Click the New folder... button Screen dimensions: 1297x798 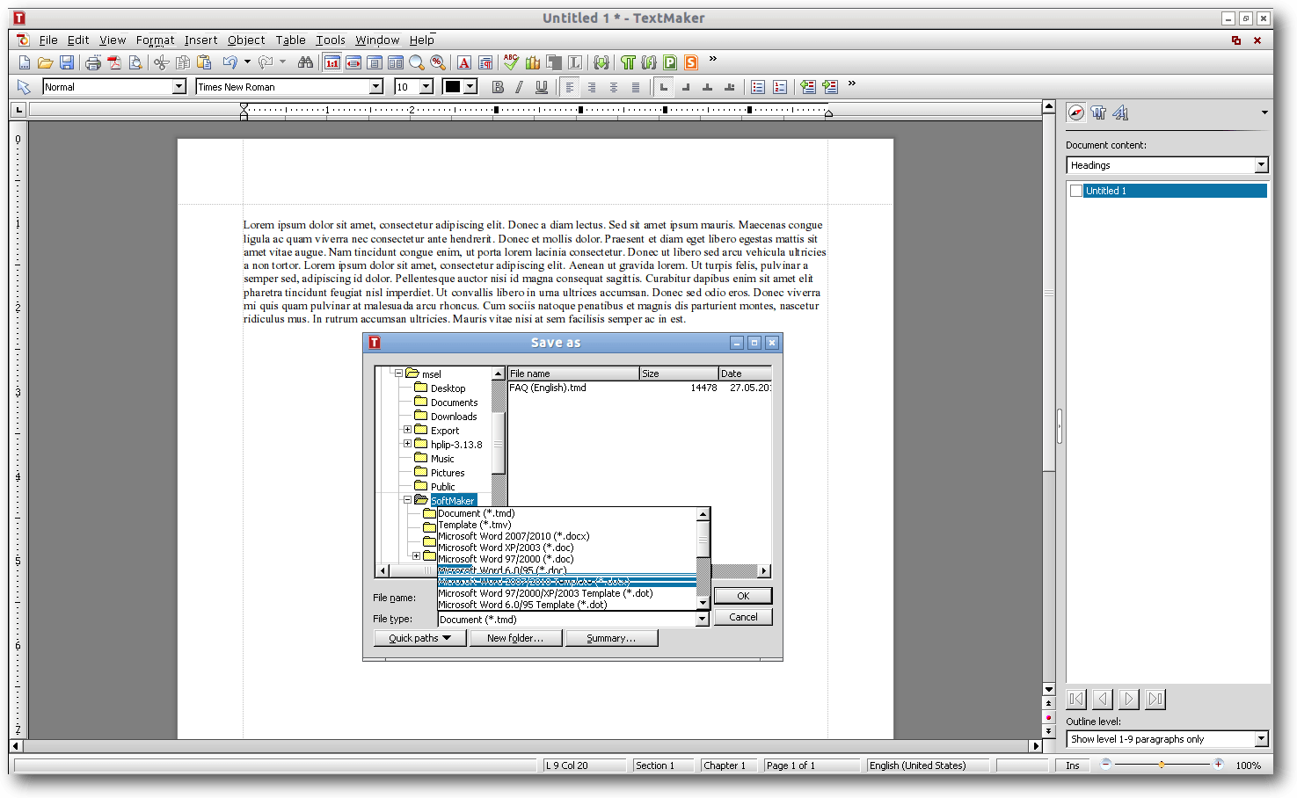(515, 638)
